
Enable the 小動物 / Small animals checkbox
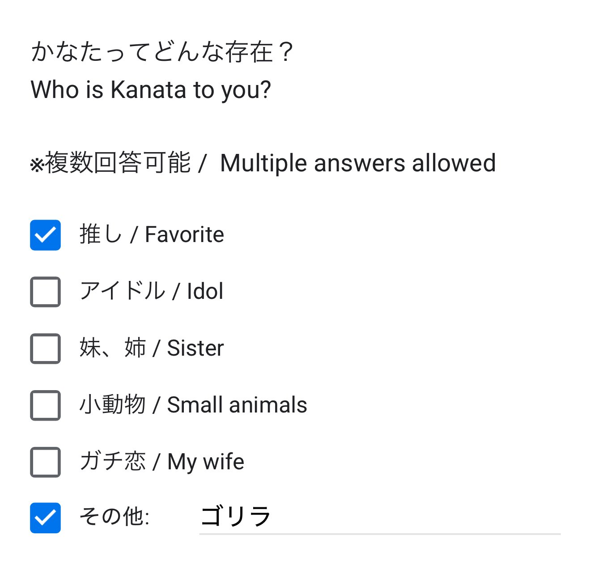(45, 405)
